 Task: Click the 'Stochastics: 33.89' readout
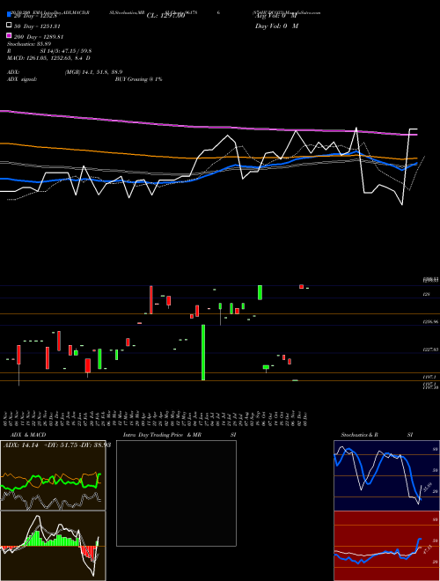coord(27,44)
